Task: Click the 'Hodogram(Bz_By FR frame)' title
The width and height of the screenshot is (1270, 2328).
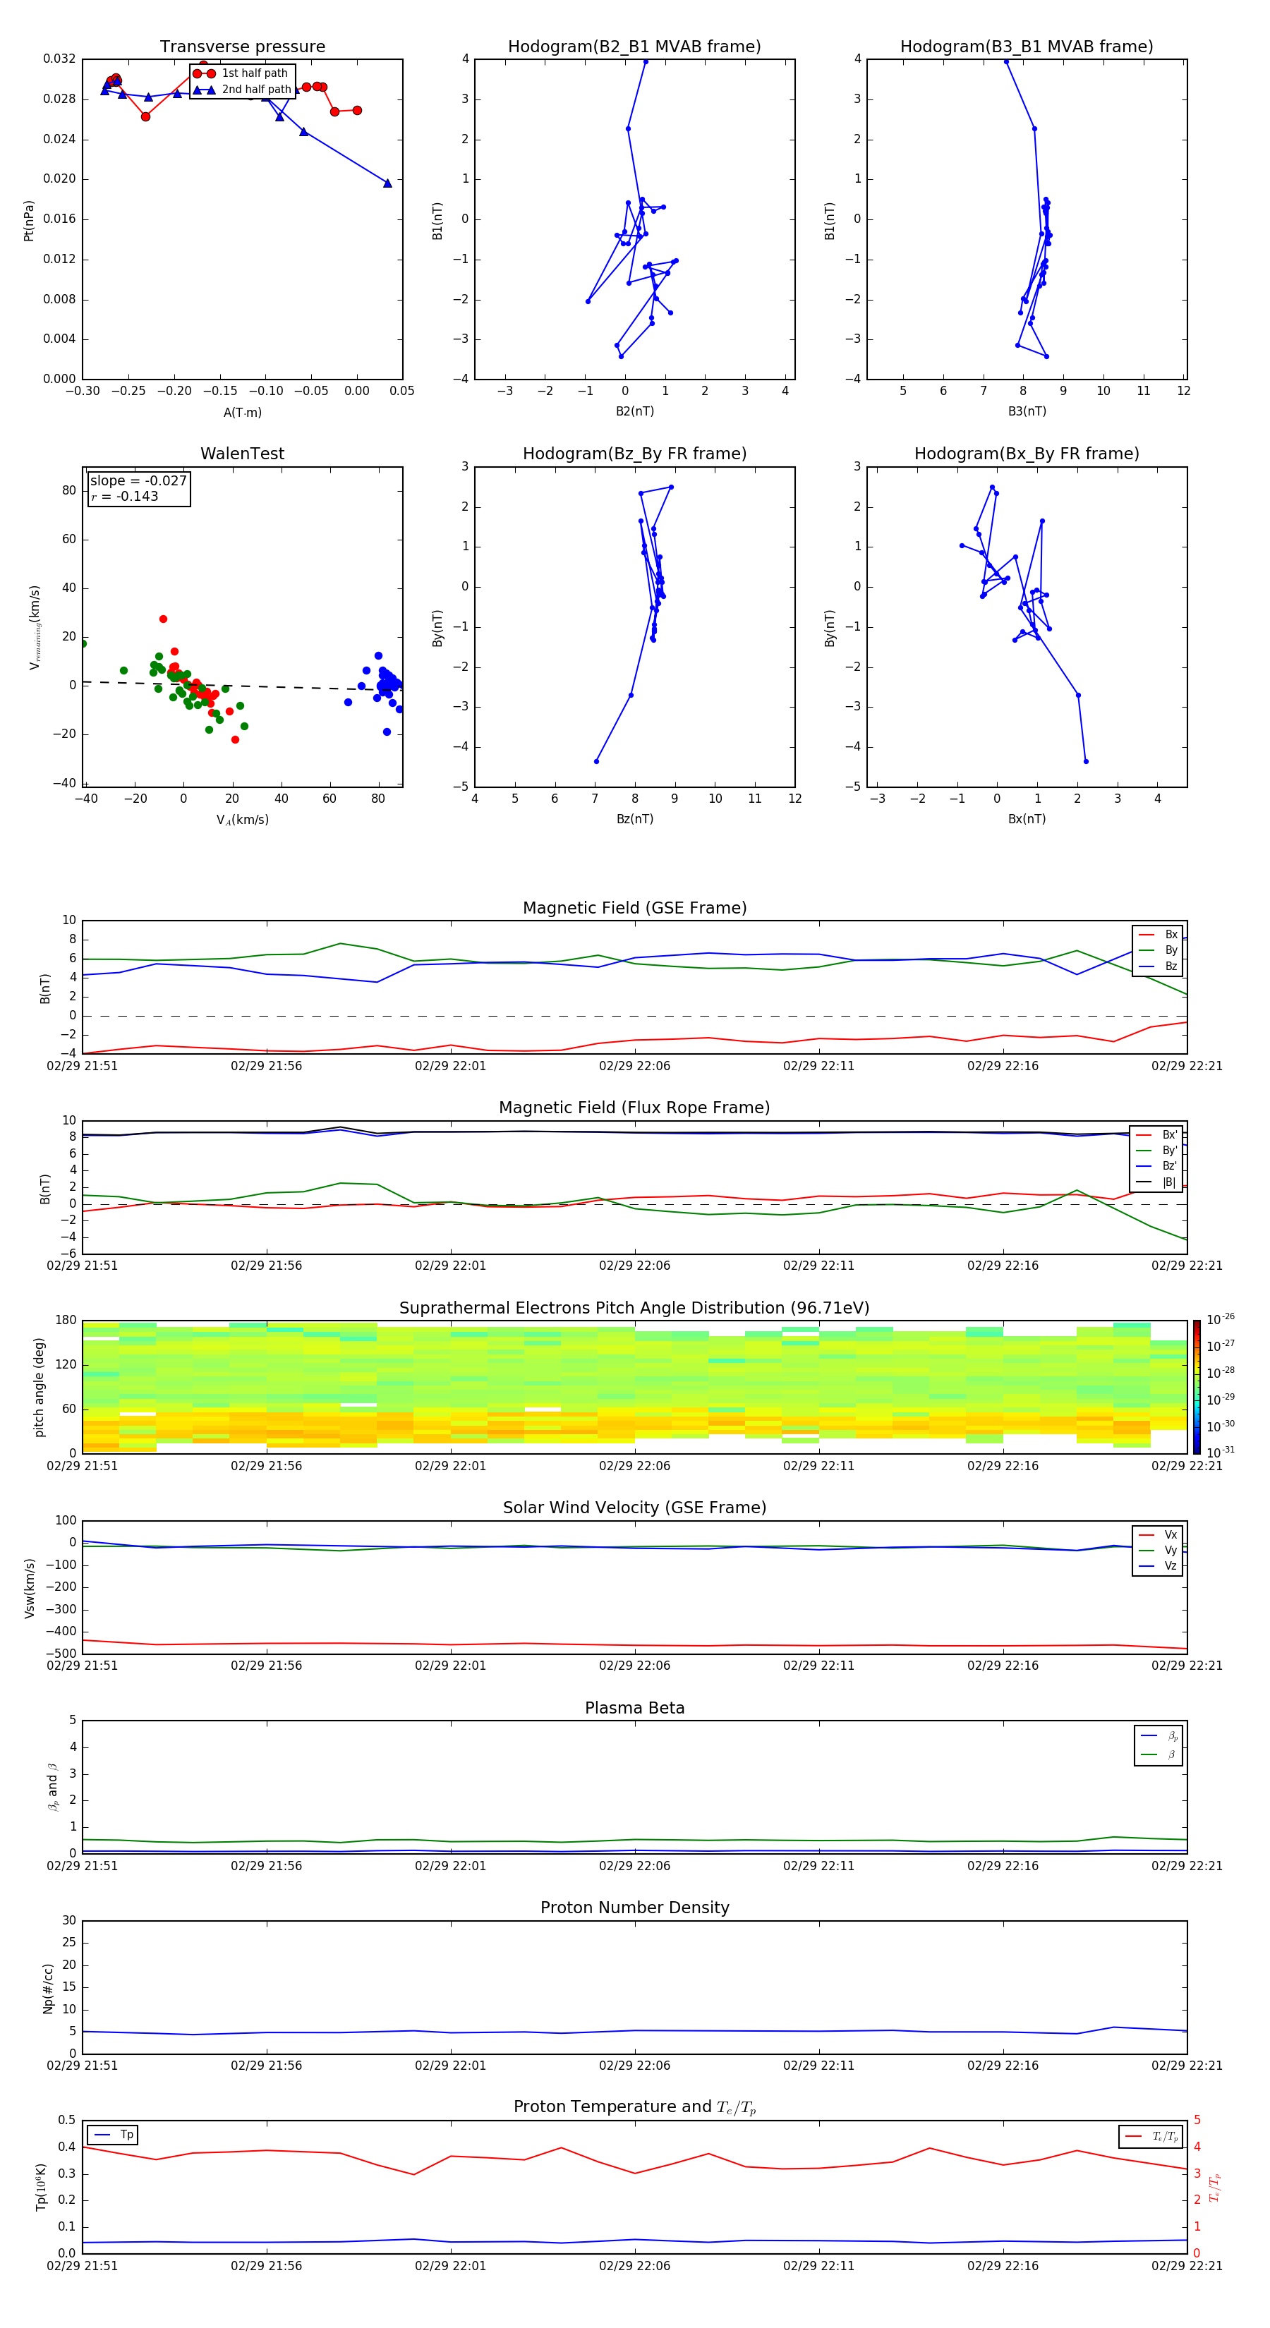Action: (x=634, y=454)
